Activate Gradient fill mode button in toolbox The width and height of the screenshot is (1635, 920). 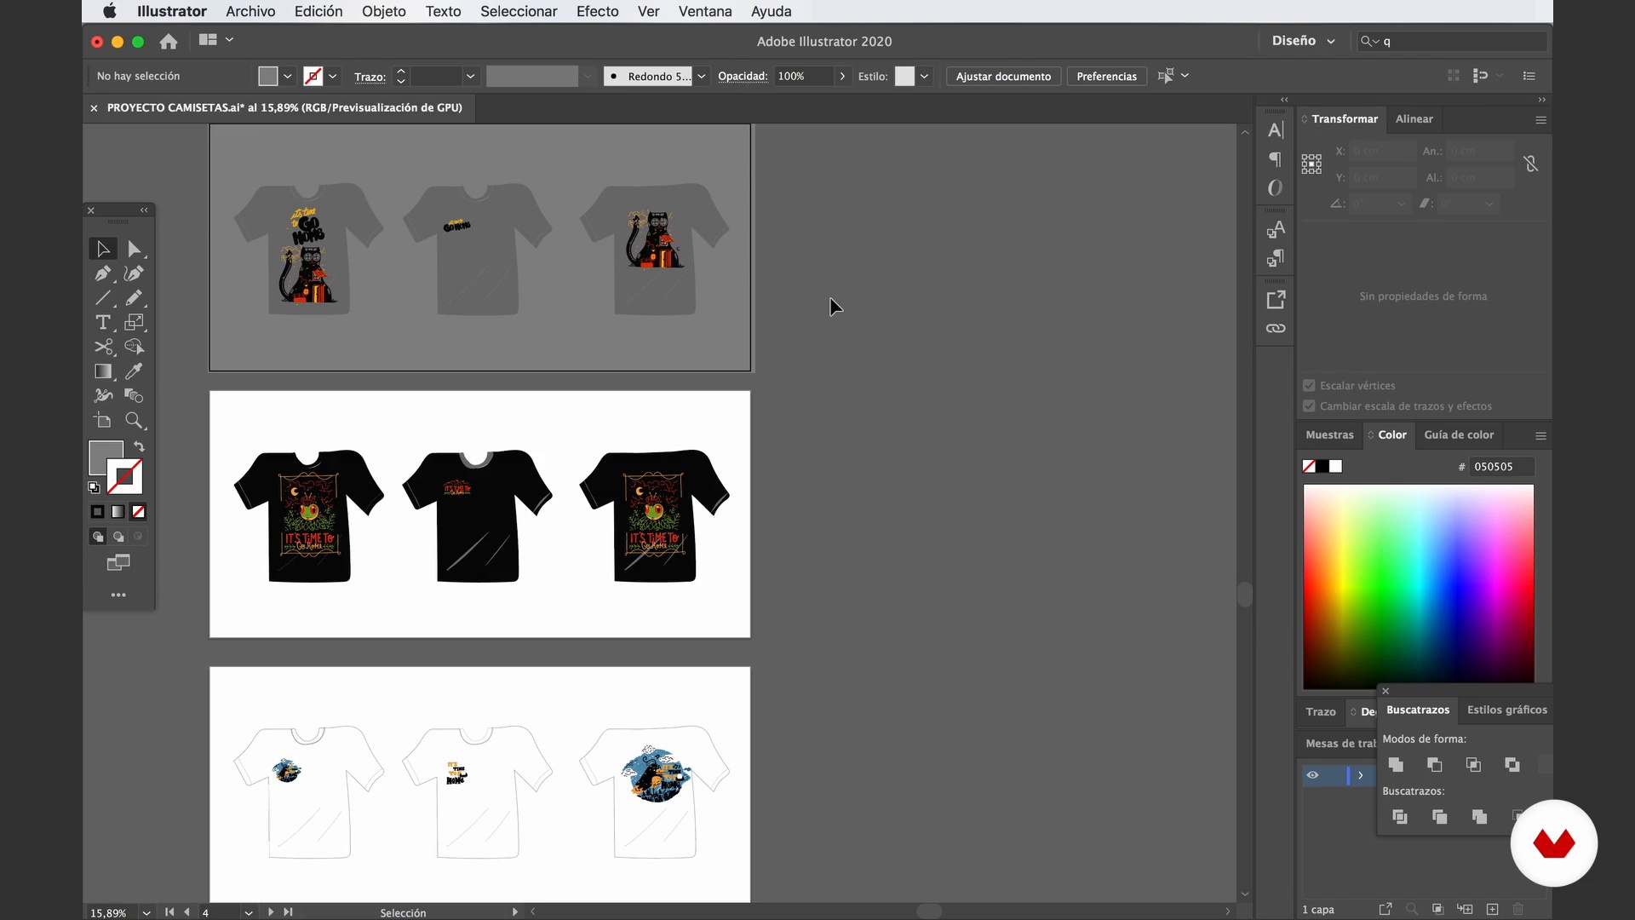[118, 512]
